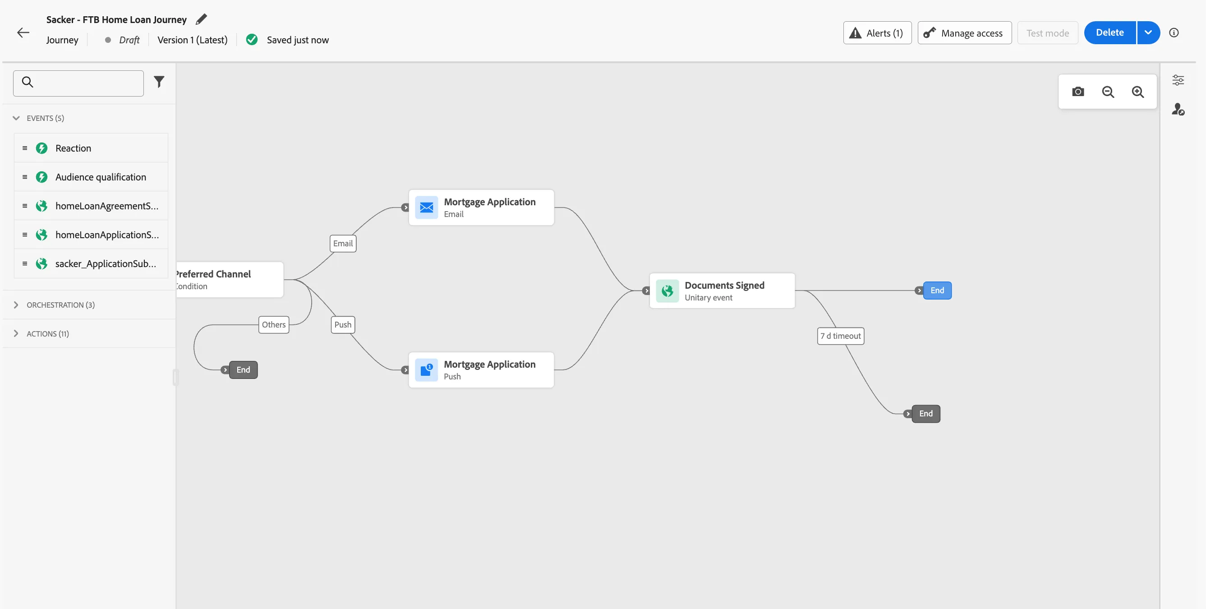Click the Push path label
This screenshot has width=1206, height=609.
pos(343,324)
